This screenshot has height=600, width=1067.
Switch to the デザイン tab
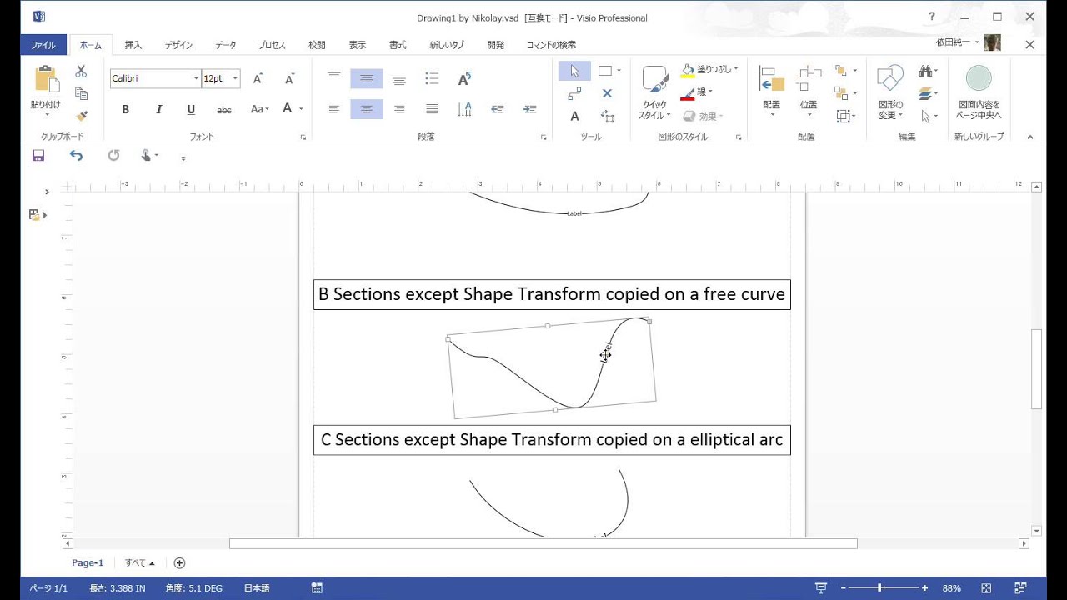(x=178, y=45)
